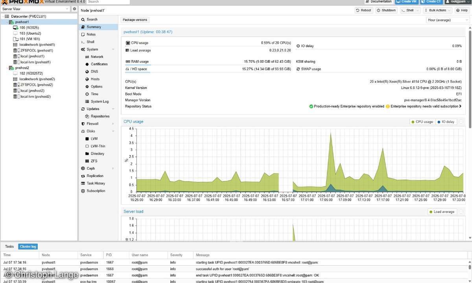Open the Summary menu item
The height and width of the screenshot is (283, 472).
point(98,27)
